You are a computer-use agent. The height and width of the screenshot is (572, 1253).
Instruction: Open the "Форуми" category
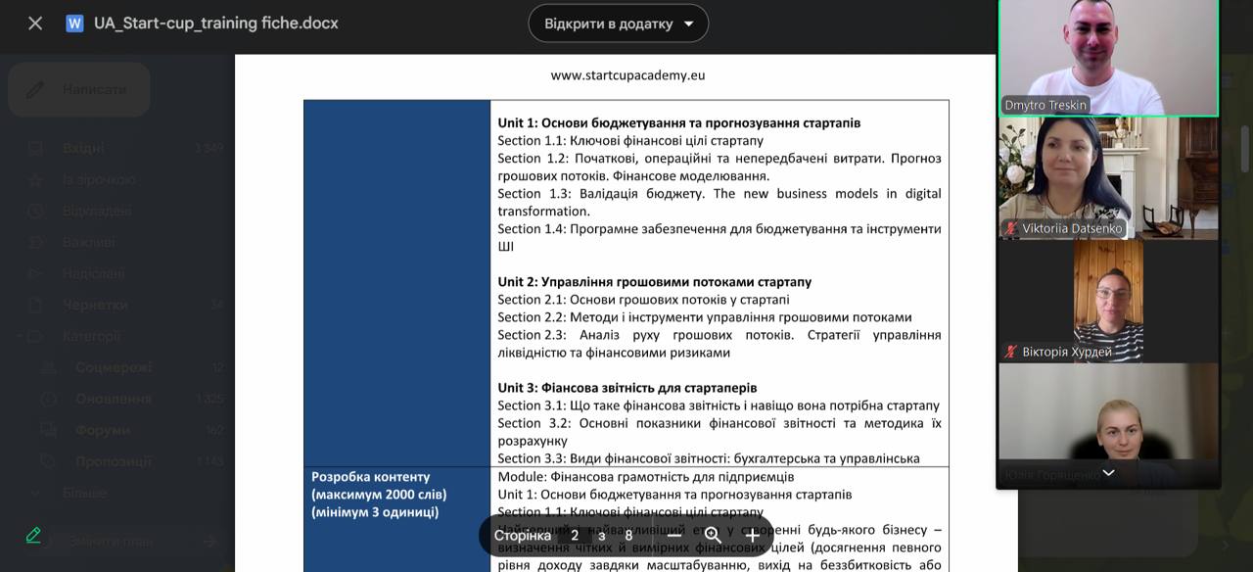click(x=103, y=430)
